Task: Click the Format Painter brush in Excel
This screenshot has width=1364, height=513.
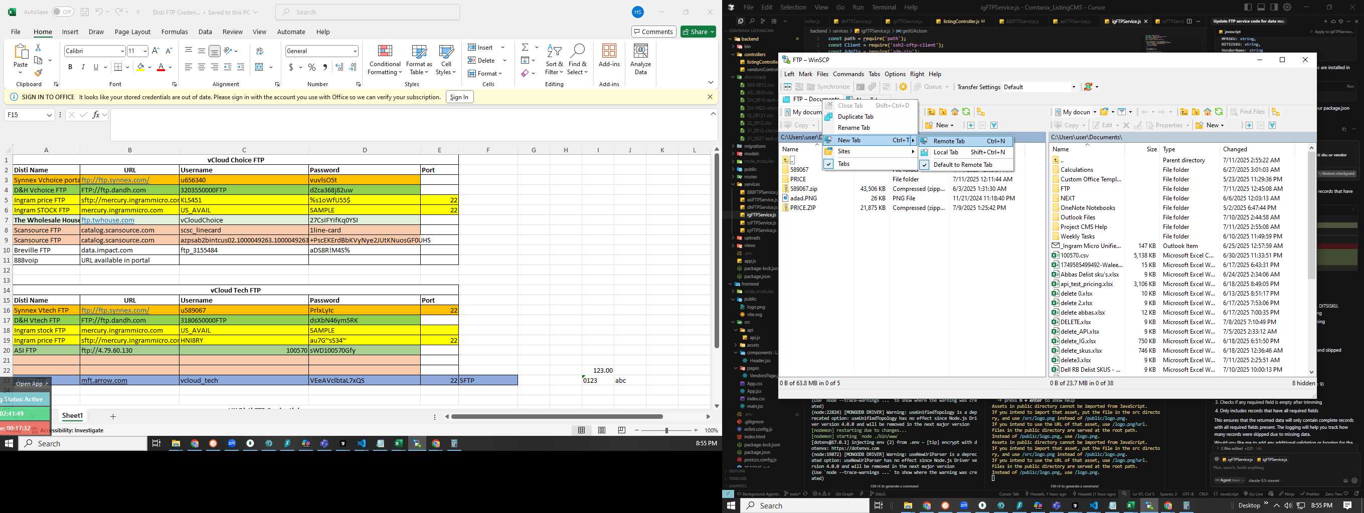Action: point(38,73)
